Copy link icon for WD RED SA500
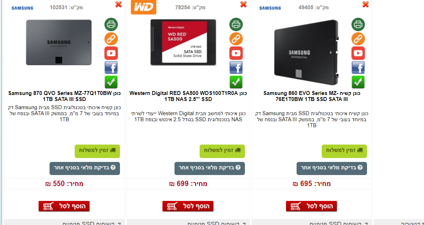This screenshot has width=424, height=225. pos(236,39)
